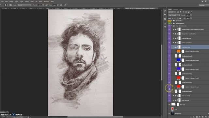Toggle visibility of Background layer
Viewport: 209px width, 118px height.
click(x=169, y=113)
